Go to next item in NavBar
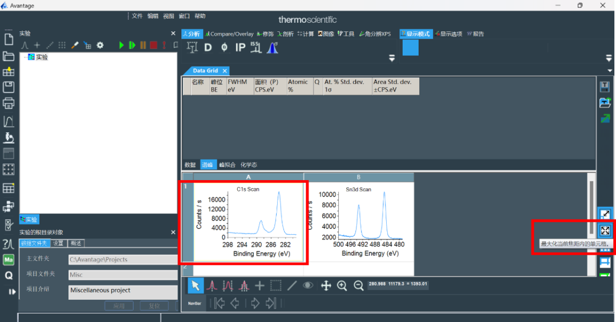The width and height of the screenshot is (616, 322). click(x=255, y=303)
